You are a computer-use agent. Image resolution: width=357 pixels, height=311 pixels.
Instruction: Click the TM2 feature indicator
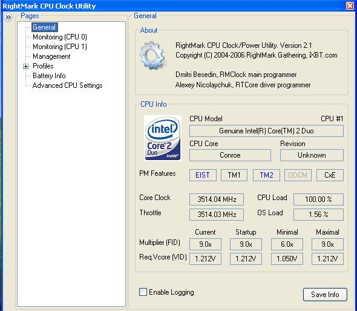266,175
